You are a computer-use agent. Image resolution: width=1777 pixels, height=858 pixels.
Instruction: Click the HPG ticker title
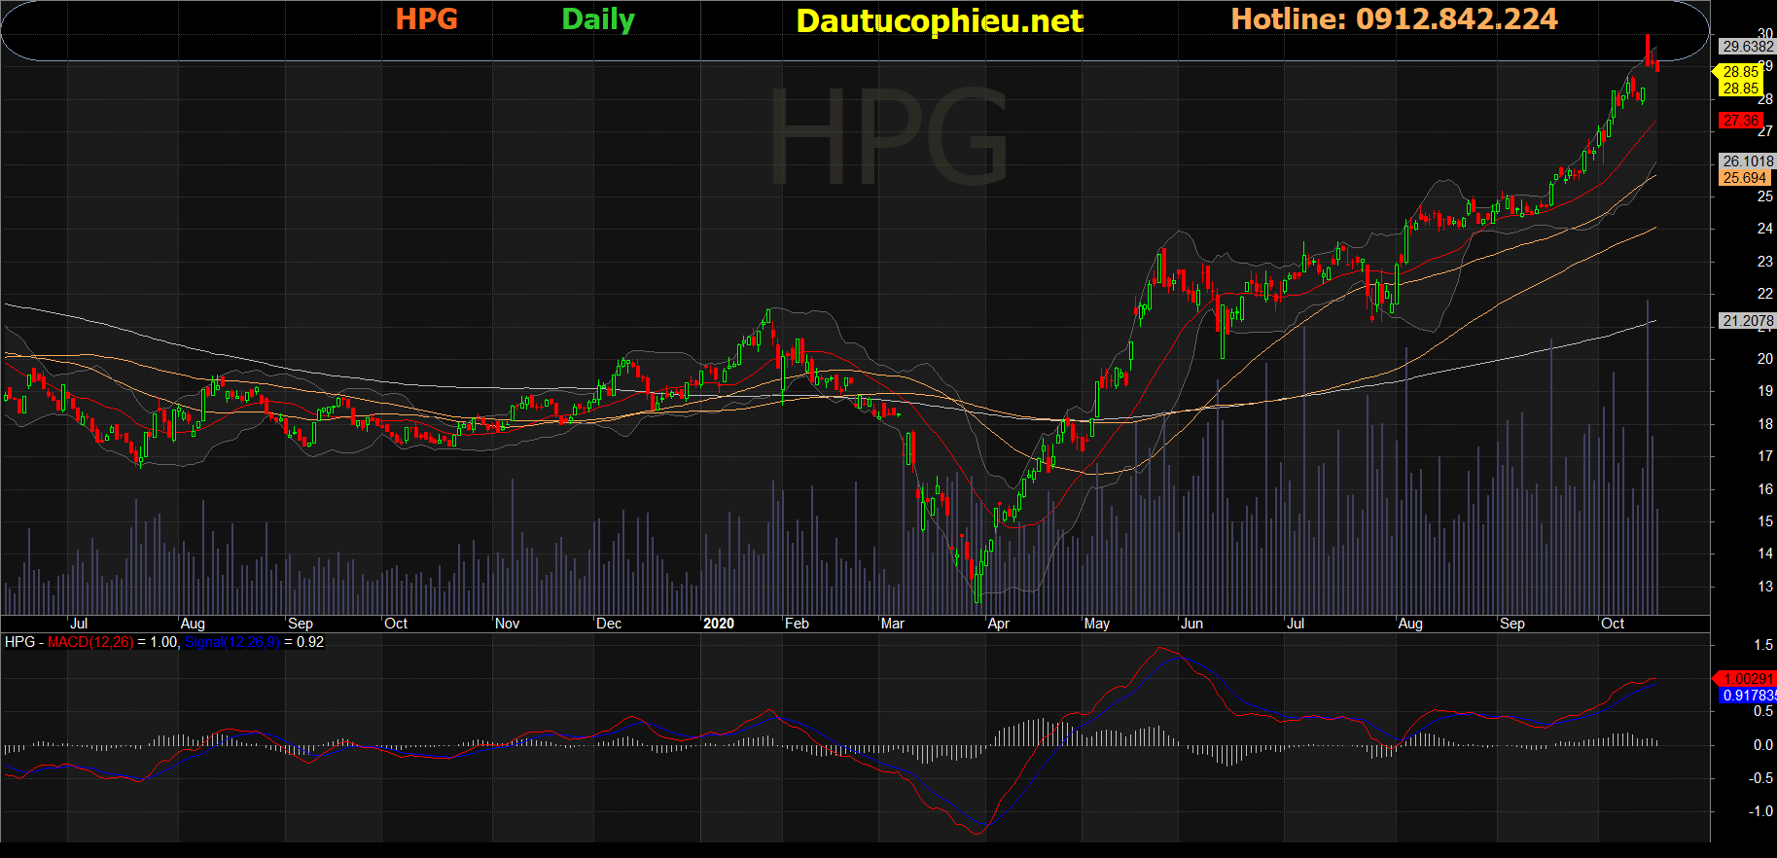point(426,18)
